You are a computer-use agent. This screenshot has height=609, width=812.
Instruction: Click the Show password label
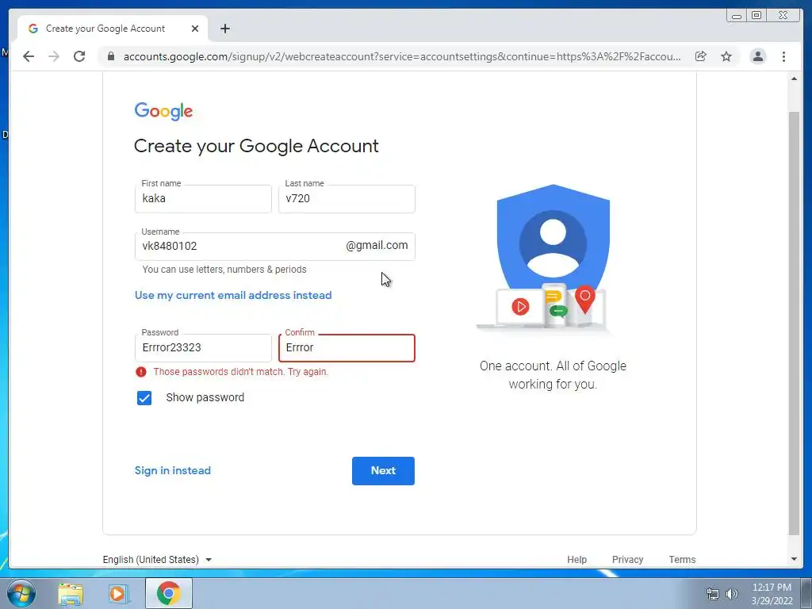[205, 398]
